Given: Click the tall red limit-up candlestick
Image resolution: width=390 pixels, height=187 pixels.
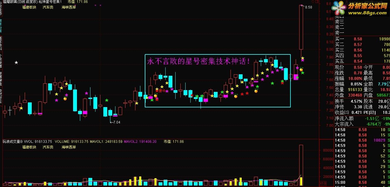Looking at the screenshot, I should coord(301,27).
